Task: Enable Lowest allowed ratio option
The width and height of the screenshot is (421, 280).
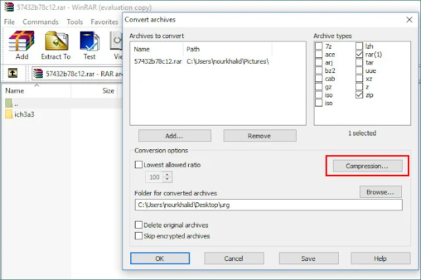Action: click(139, 165)
